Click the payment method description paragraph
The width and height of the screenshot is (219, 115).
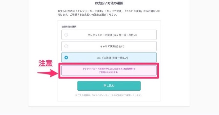[x=109, y=13]
